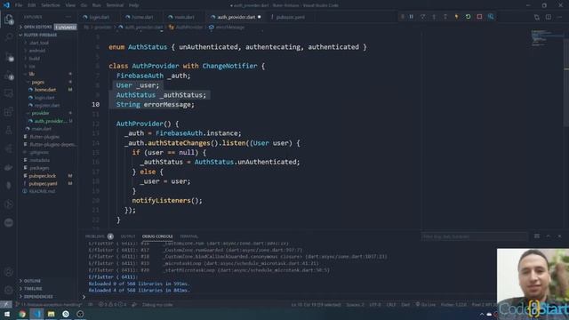The image size is (569, 320).
Task: Click the Dart language mode in status bar
Action: pyautogui.click(x=405, y=305)
